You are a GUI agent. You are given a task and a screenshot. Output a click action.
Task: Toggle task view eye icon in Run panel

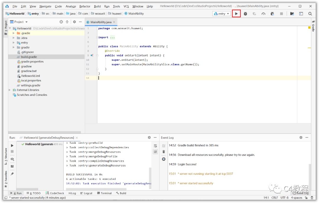tap(12, 159)
